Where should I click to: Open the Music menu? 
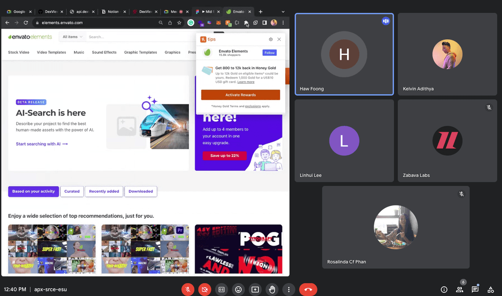tap(79, 52)
